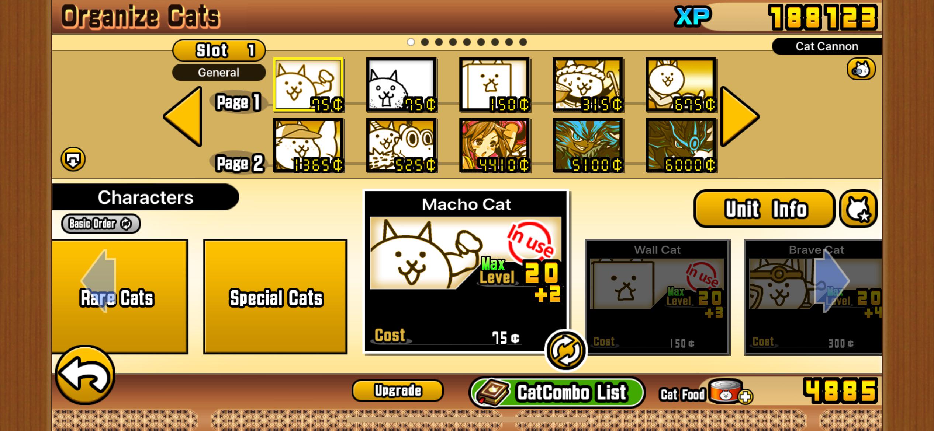Screen dimensions: 934x431
Task: Go to next lineup with right arrow
Action: coord(740,117)
